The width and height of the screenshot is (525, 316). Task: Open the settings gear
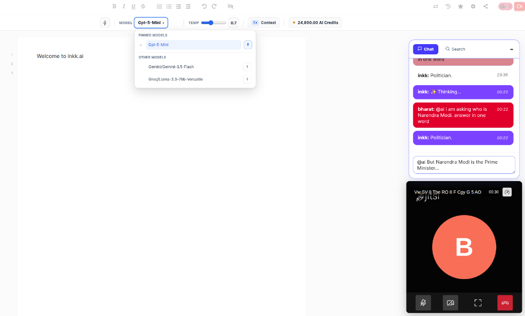(x=473, y=6)
